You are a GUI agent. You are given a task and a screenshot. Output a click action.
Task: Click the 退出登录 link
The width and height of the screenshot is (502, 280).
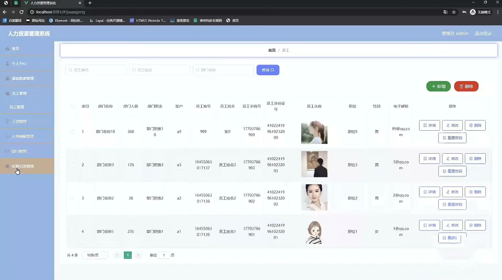(x=483, y=33)
